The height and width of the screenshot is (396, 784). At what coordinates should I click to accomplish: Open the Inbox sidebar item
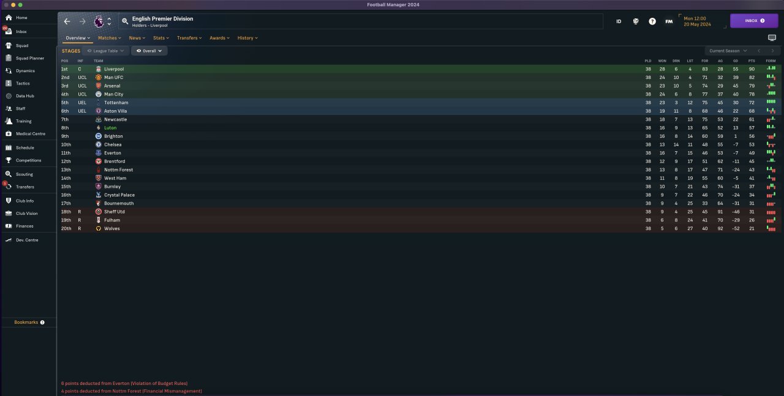click(x=21, y=31)
